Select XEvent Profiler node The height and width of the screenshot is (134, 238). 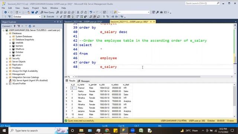point(19,83)
